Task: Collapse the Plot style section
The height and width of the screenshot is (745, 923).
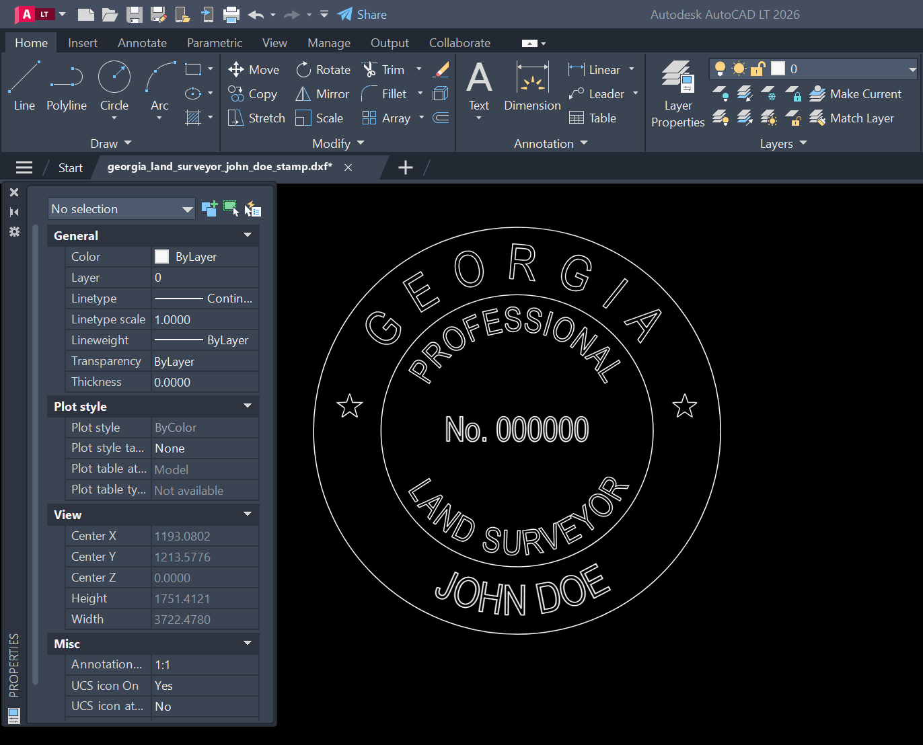Action: coord(248,405)
